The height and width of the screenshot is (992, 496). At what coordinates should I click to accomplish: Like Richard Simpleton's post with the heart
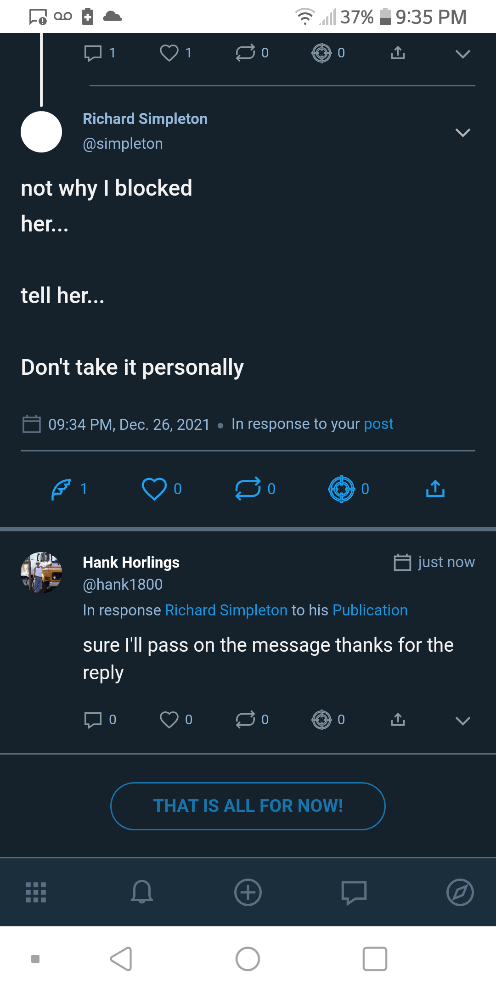click(x=154, y=489)
